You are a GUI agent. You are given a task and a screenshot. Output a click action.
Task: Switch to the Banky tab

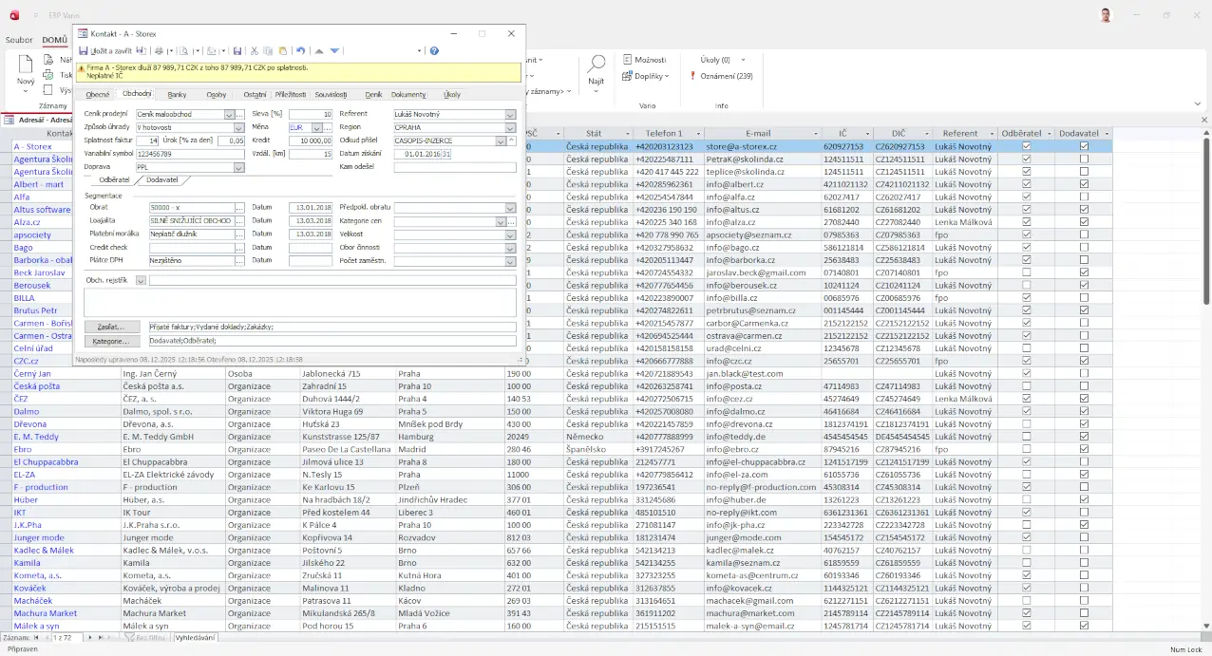click(177, 94)
